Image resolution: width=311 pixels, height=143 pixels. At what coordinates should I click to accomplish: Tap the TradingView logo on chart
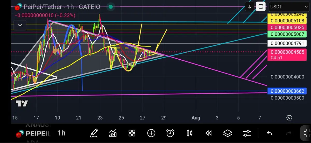[x=22, y=104]
